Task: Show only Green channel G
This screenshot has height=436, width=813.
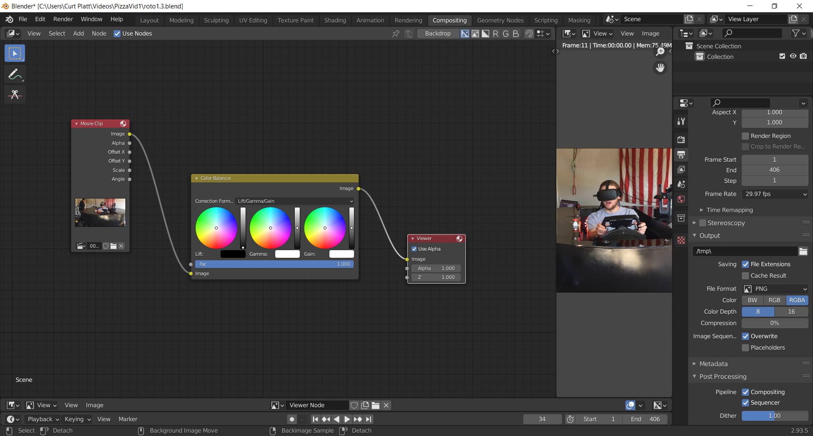Action: tap(506, 33)
